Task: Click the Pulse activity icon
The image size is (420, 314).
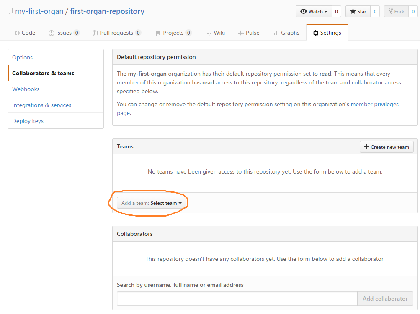Action: click(241, 33)
